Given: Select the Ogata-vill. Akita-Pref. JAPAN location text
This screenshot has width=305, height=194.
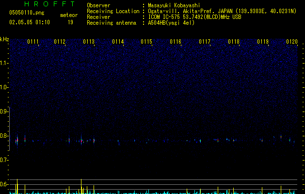Looking at the screenshot, I should (x=222, y=11).
